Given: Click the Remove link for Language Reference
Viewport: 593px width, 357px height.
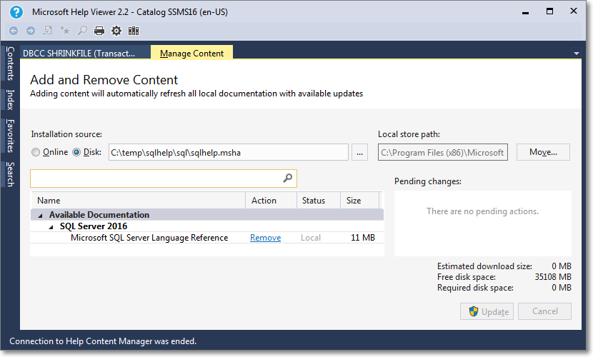Looking at the screenshot, I should (x=265, y=238).
